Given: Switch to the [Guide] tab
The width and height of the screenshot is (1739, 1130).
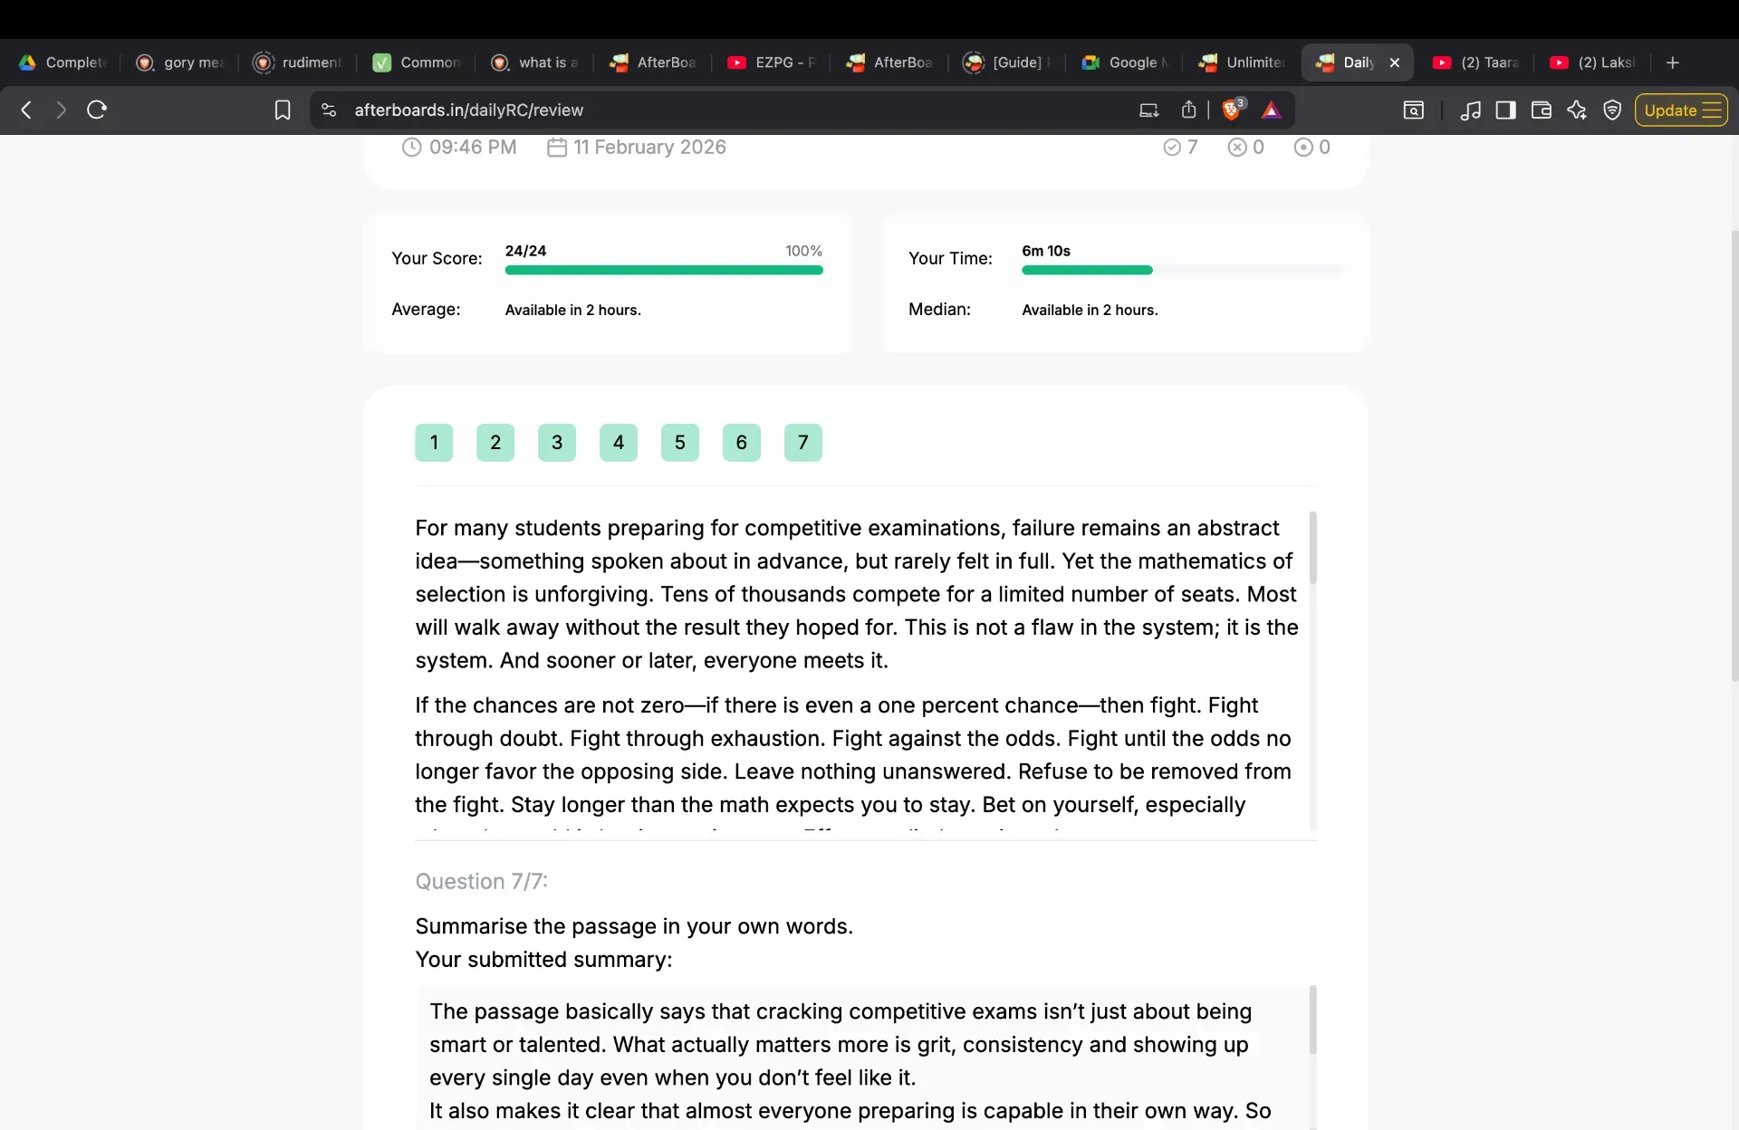Looking at the screenshot, I should pyautogui.click(x=1007, y=62).
